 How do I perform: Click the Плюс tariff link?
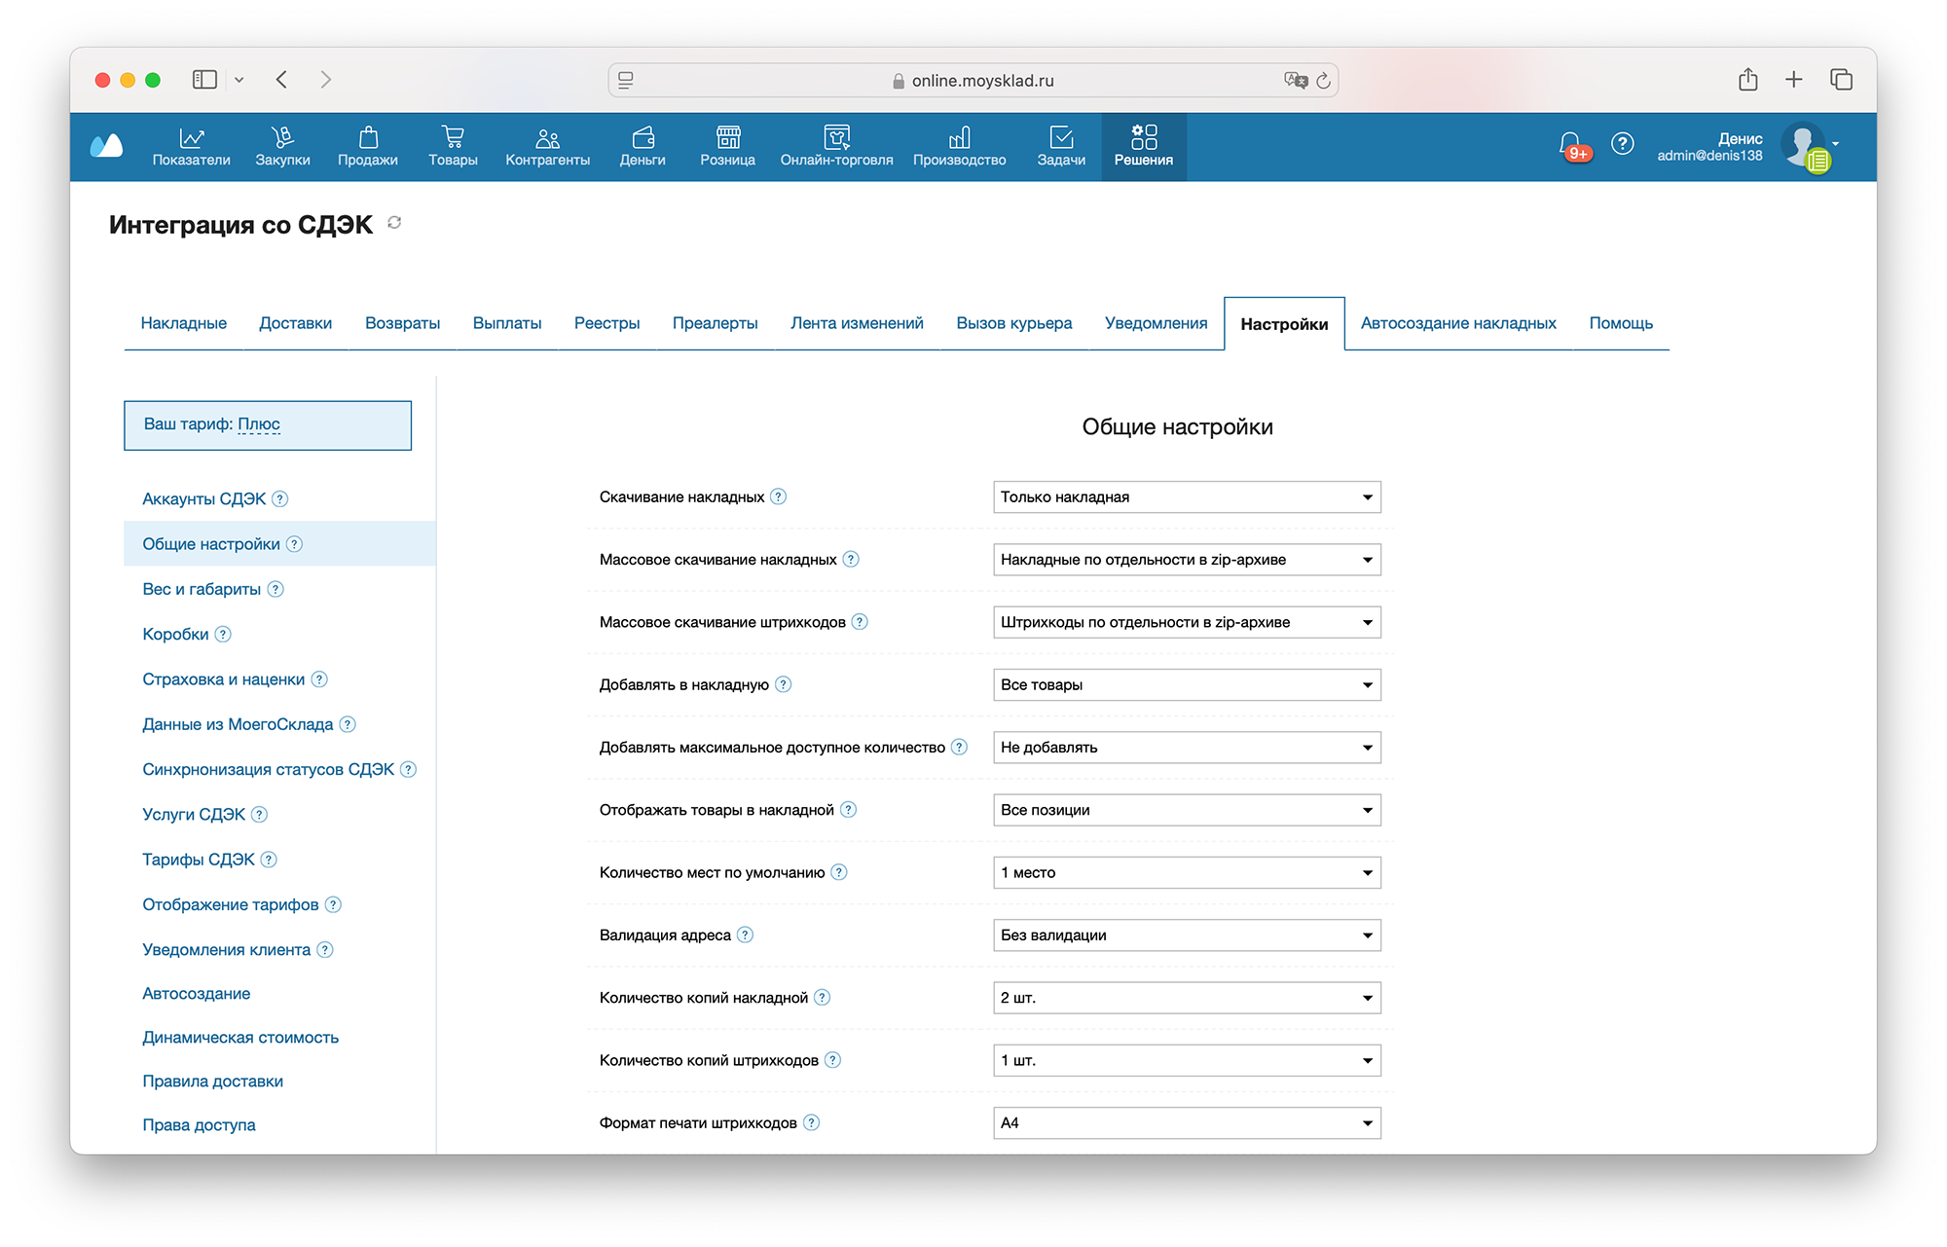257,423
